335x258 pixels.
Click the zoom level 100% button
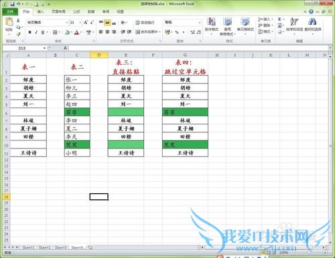pyautogui.click(x=283, y=253)
